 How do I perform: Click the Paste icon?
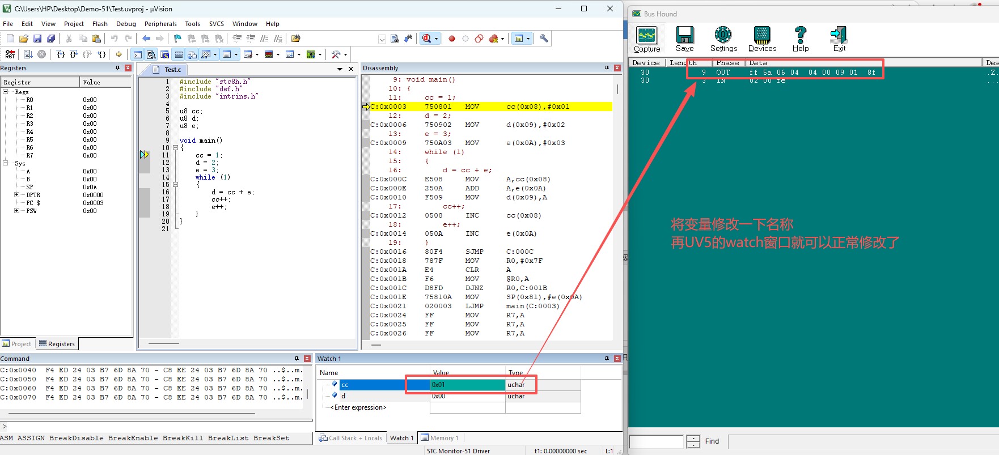(96, 39)
